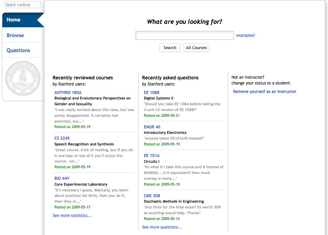This screenshot has width=328, height=235.
Task: Open the CME 308 question link
Action: (152, 196)
